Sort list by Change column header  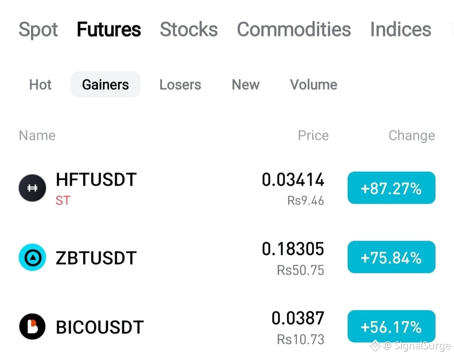click(x=412, y=136)
